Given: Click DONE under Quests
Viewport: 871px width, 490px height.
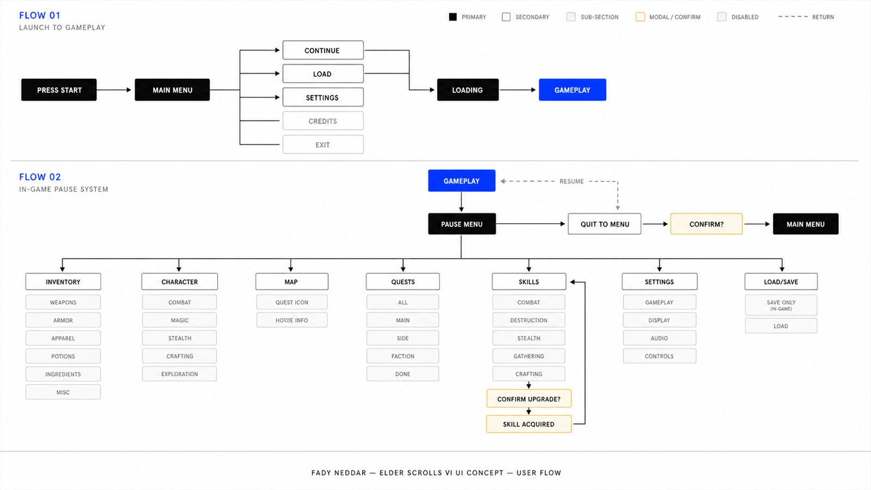Looking at the screenshot, I should [x=403, y=374].
